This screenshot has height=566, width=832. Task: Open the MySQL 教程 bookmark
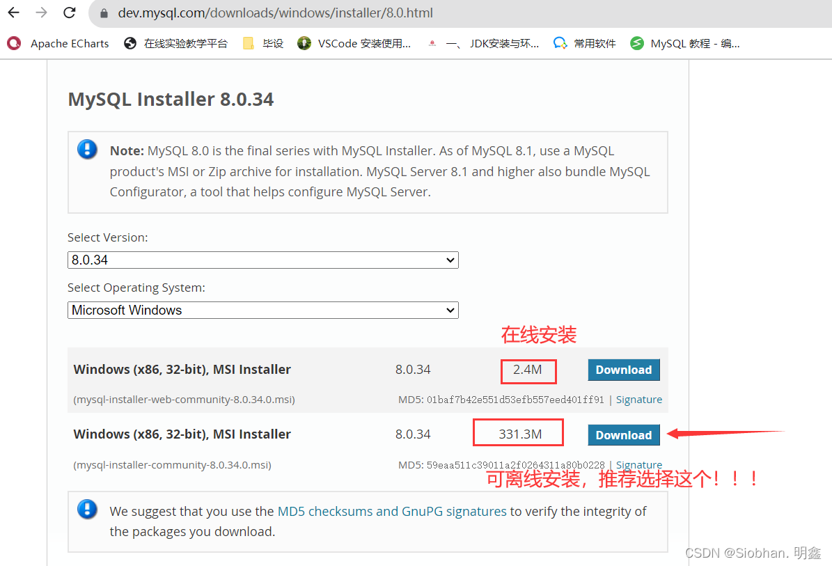click(x=685, y=43)
